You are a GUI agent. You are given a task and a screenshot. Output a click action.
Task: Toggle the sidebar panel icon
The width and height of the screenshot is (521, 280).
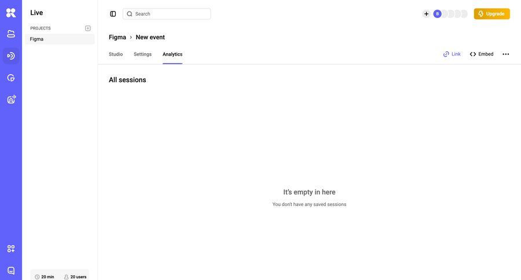113,14
